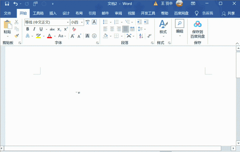Activate the Format Painter brush
This screenshot has height=152, width=240.
point(17,36)
